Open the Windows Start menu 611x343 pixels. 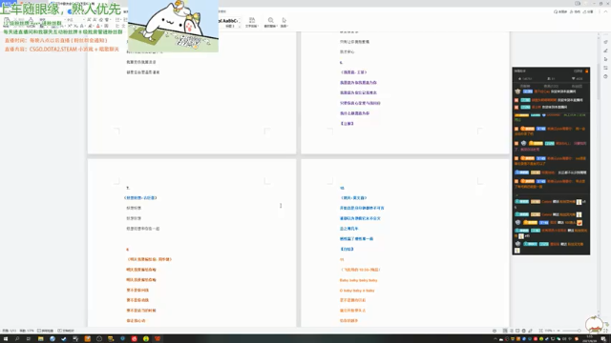(x=6, y=339)
